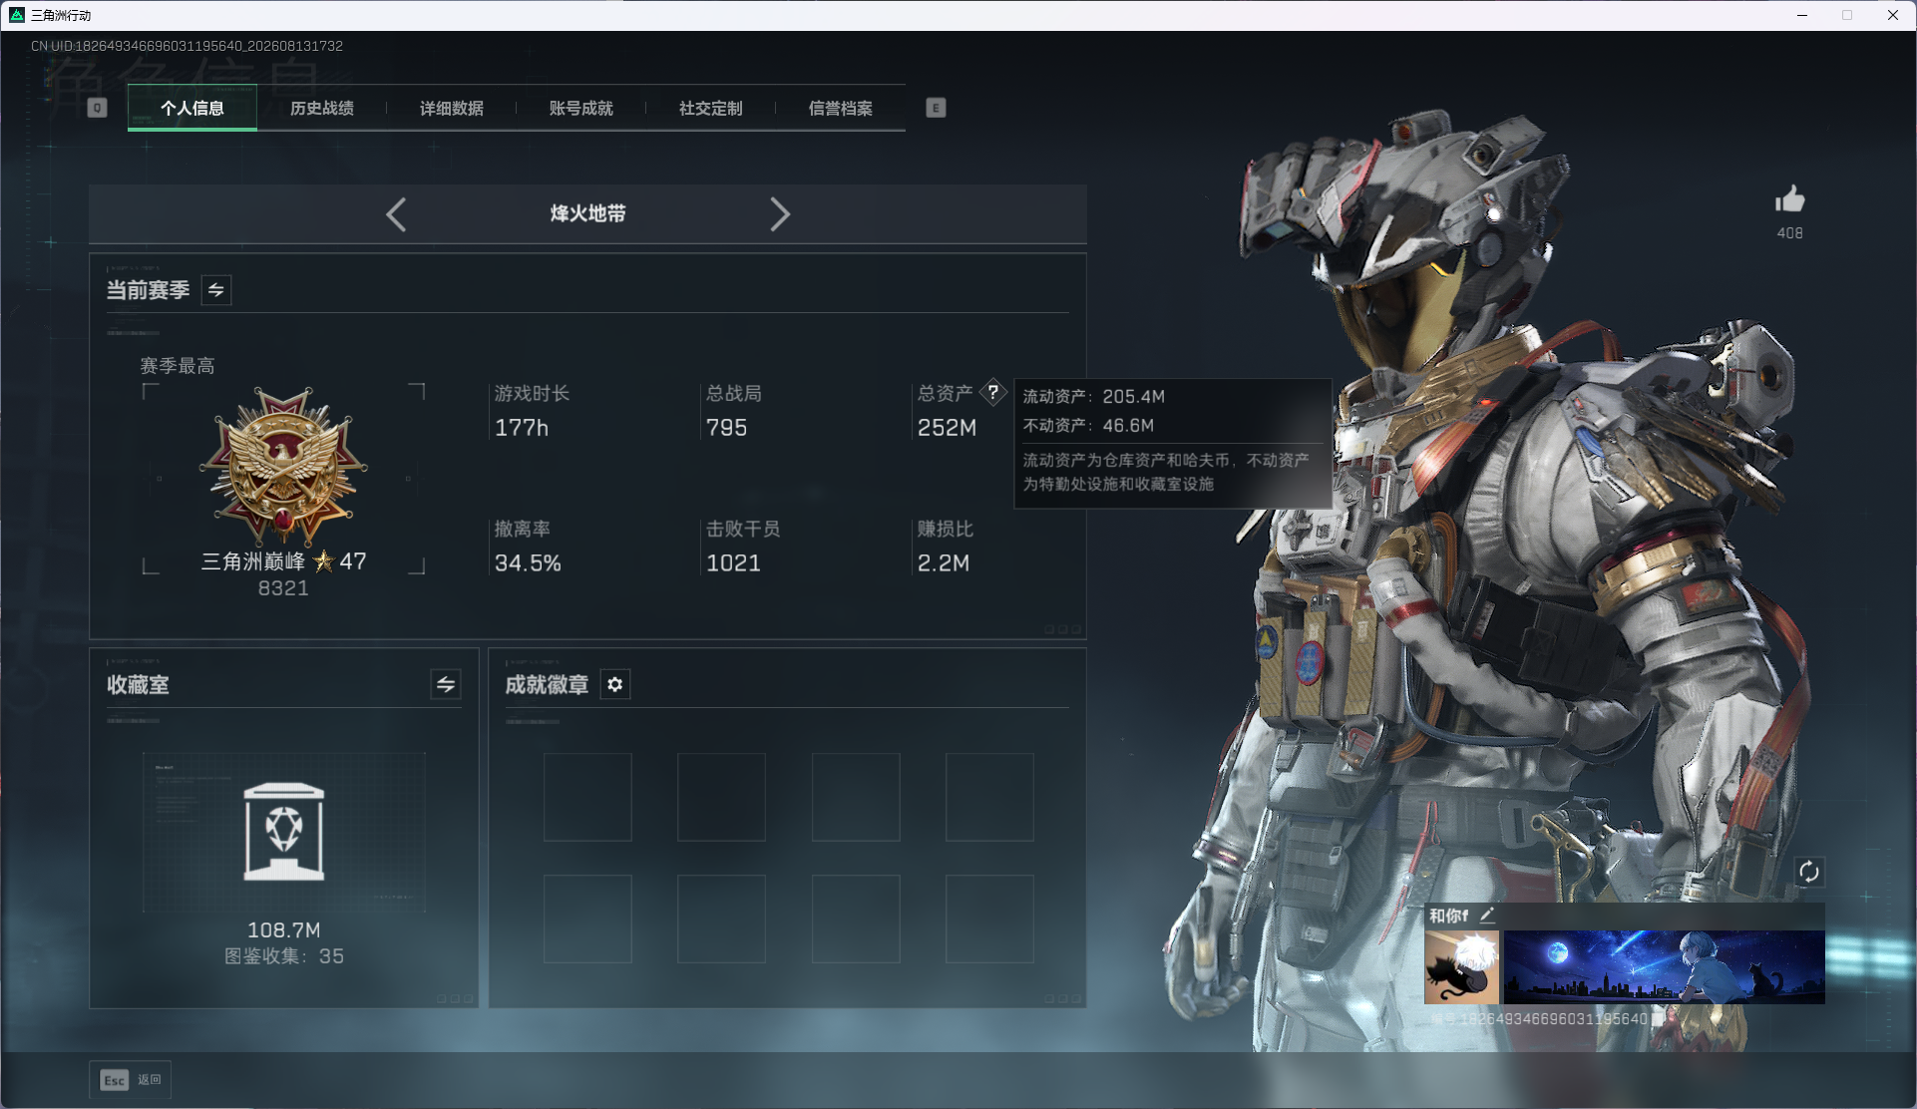Click the night-sky profile banner image
Viewport: 1917px width, 1109px height.
1665,967
